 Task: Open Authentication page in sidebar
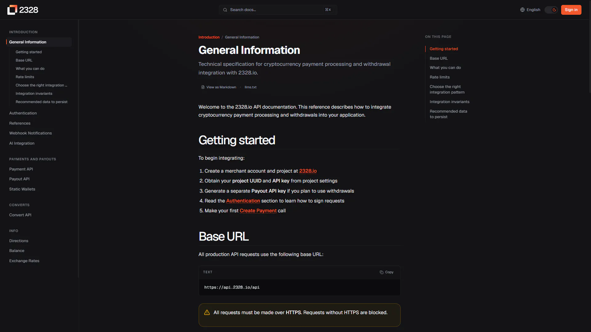pyautogui.click(x=23, y=113)
